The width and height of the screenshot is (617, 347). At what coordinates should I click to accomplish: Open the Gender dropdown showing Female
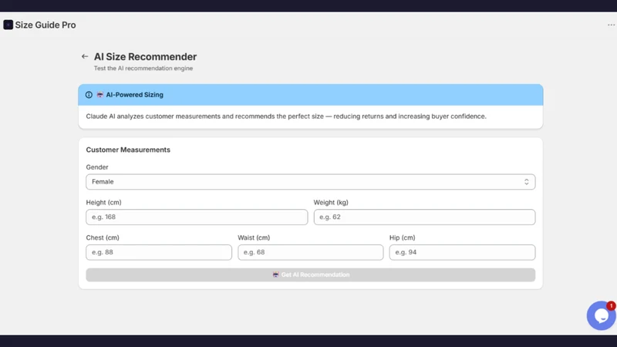click(311, 182)
